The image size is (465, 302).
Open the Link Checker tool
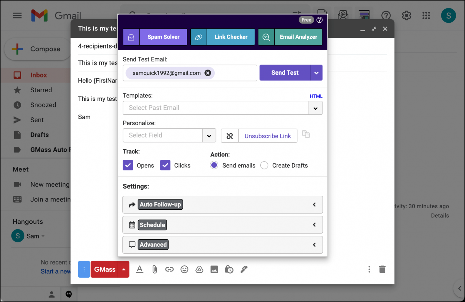point(231,37)
